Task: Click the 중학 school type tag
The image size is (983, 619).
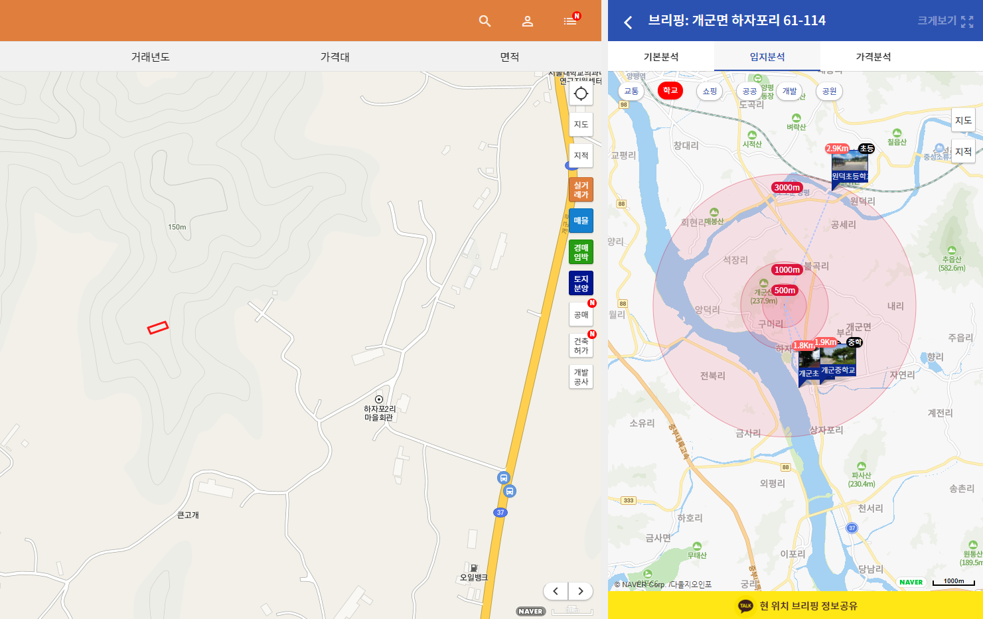Action: [x=854, y=342]
